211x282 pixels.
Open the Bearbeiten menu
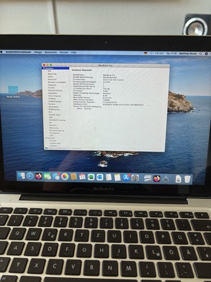[x=51, y=52]
